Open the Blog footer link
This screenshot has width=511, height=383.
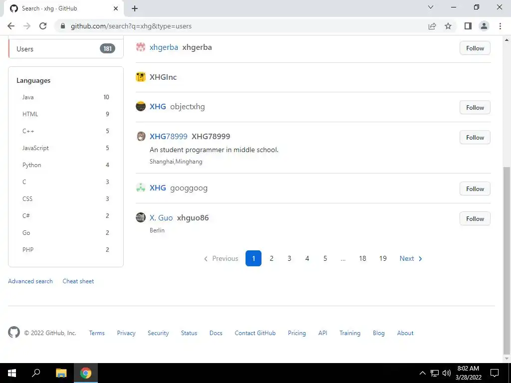[x=379, y=333]
